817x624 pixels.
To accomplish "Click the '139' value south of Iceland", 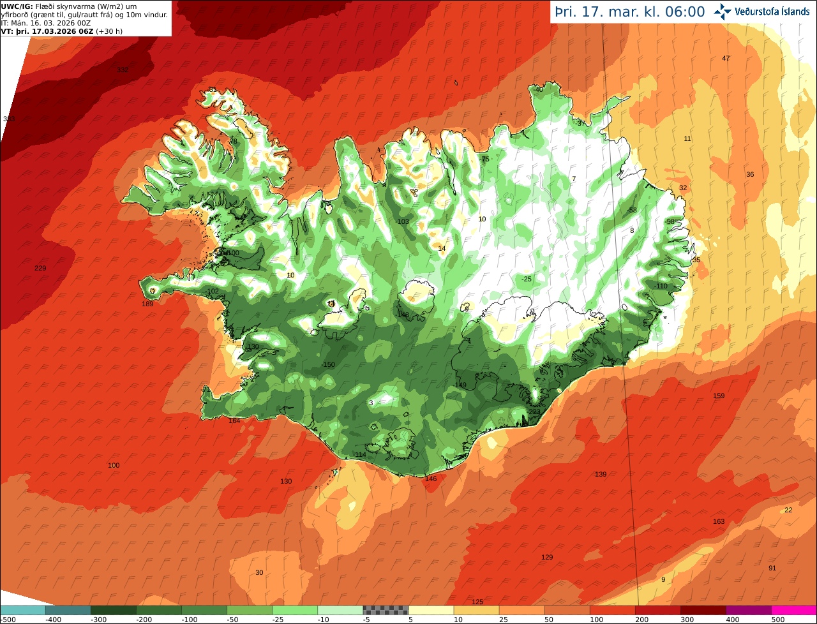I will 601,474.
